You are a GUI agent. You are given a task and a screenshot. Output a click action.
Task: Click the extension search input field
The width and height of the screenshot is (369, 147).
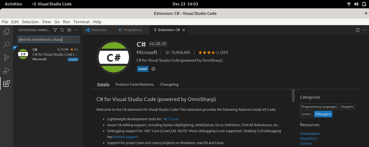(x=48, y=39)
